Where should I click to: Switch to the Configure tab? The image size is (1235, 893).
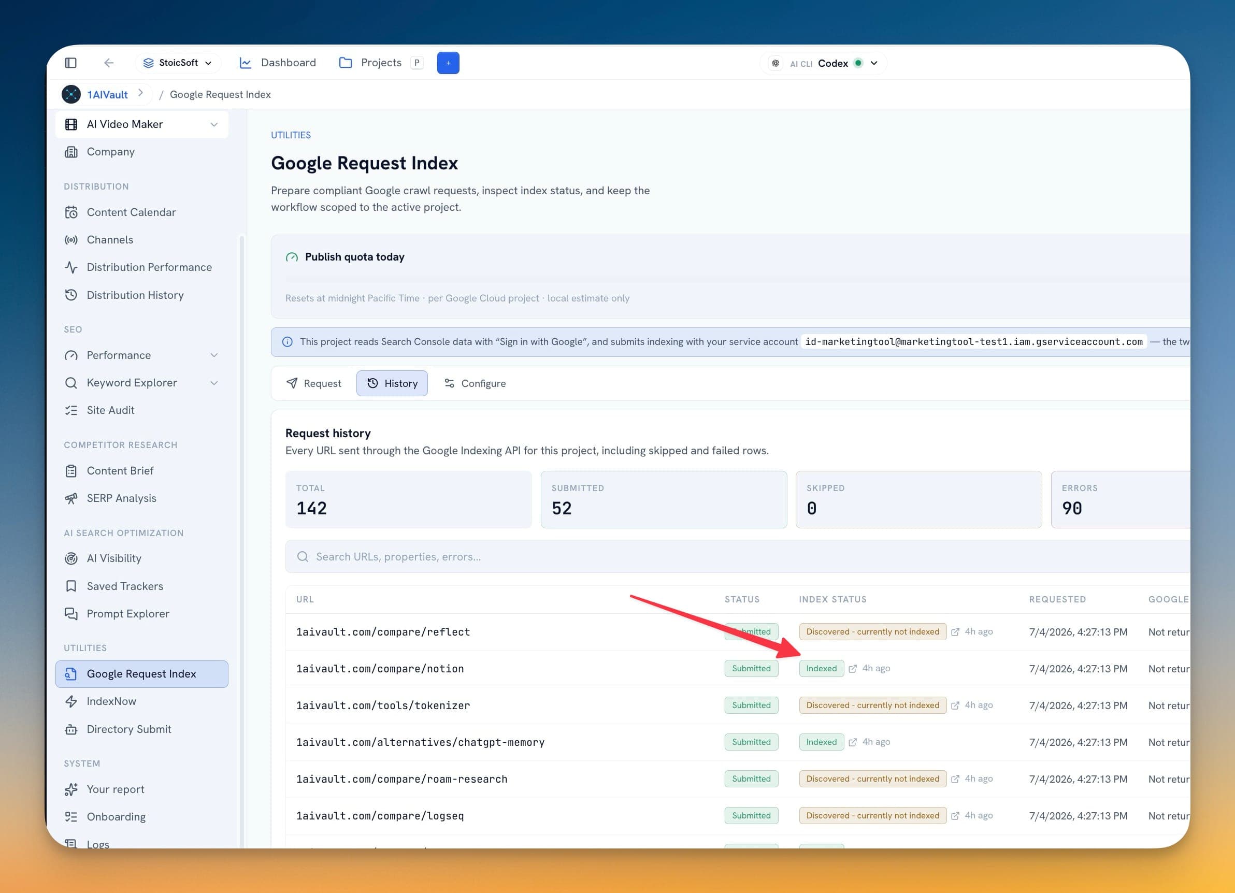tap(475, 383)
